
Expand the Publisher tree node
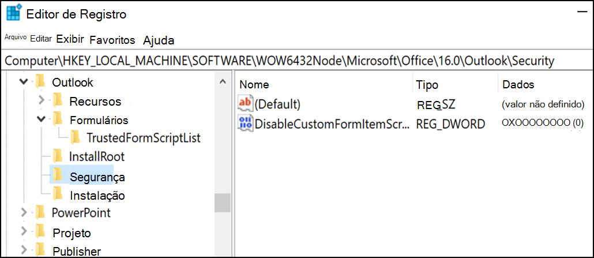click(x=24, y=250)
